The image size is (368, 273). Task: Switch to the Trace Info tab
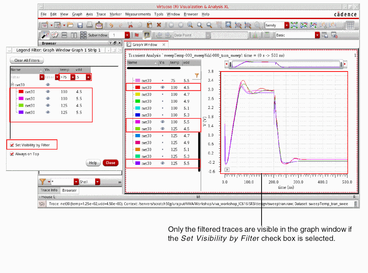pyautogui.click(x=49, y=190)
